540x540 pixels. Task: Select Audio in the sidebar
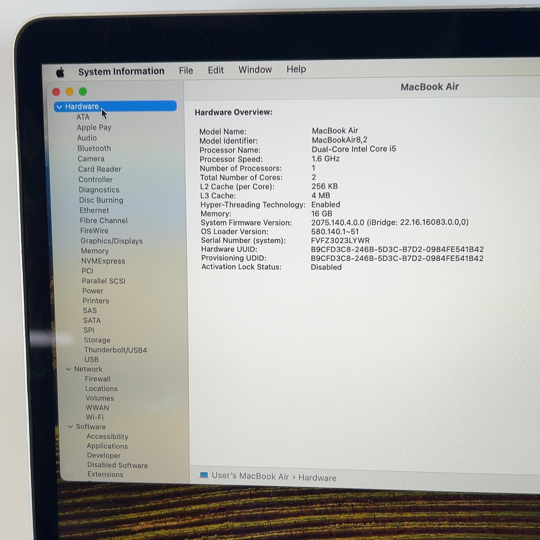(x=87, y=138)
